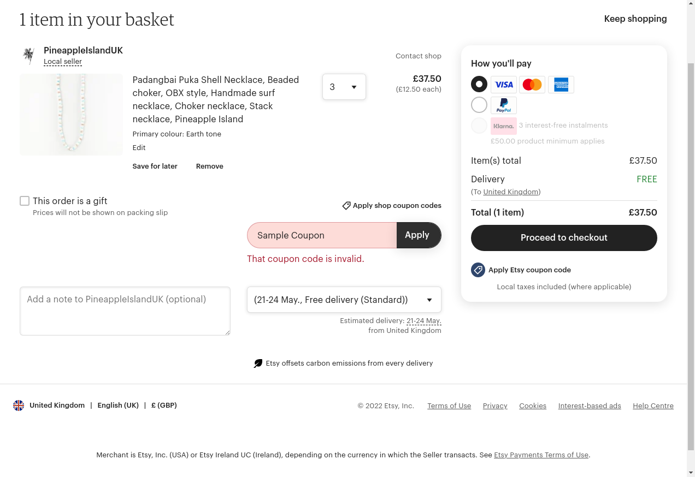695x477 pixels.
Task: Click '3 interest-free instalments' text
Action: 563,125
